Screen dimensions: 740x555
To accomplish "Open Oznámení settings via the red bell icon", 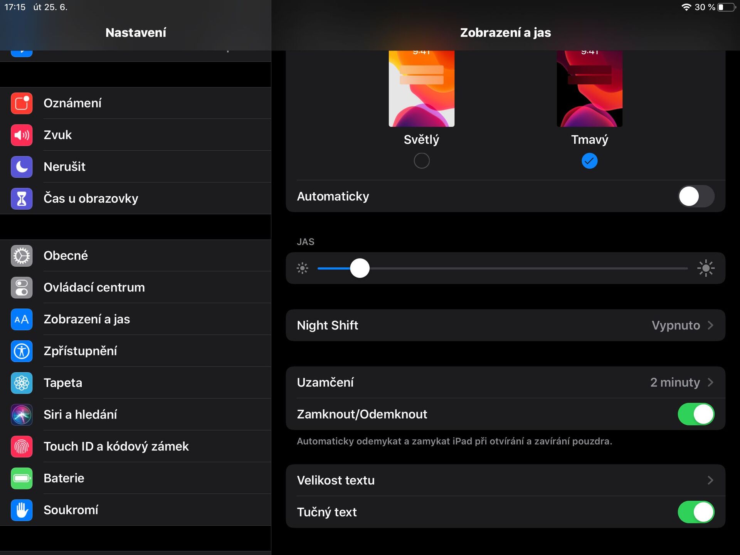I will (x=22, y=103).
